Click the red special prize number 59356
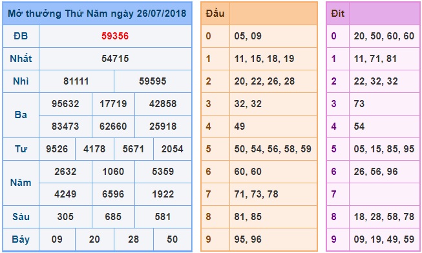Viewport: 422px width, 253px height. tap(115, 36)
